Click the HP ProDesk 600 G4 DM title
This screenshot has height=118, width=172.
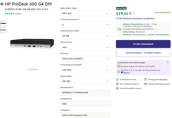(28, 4)
